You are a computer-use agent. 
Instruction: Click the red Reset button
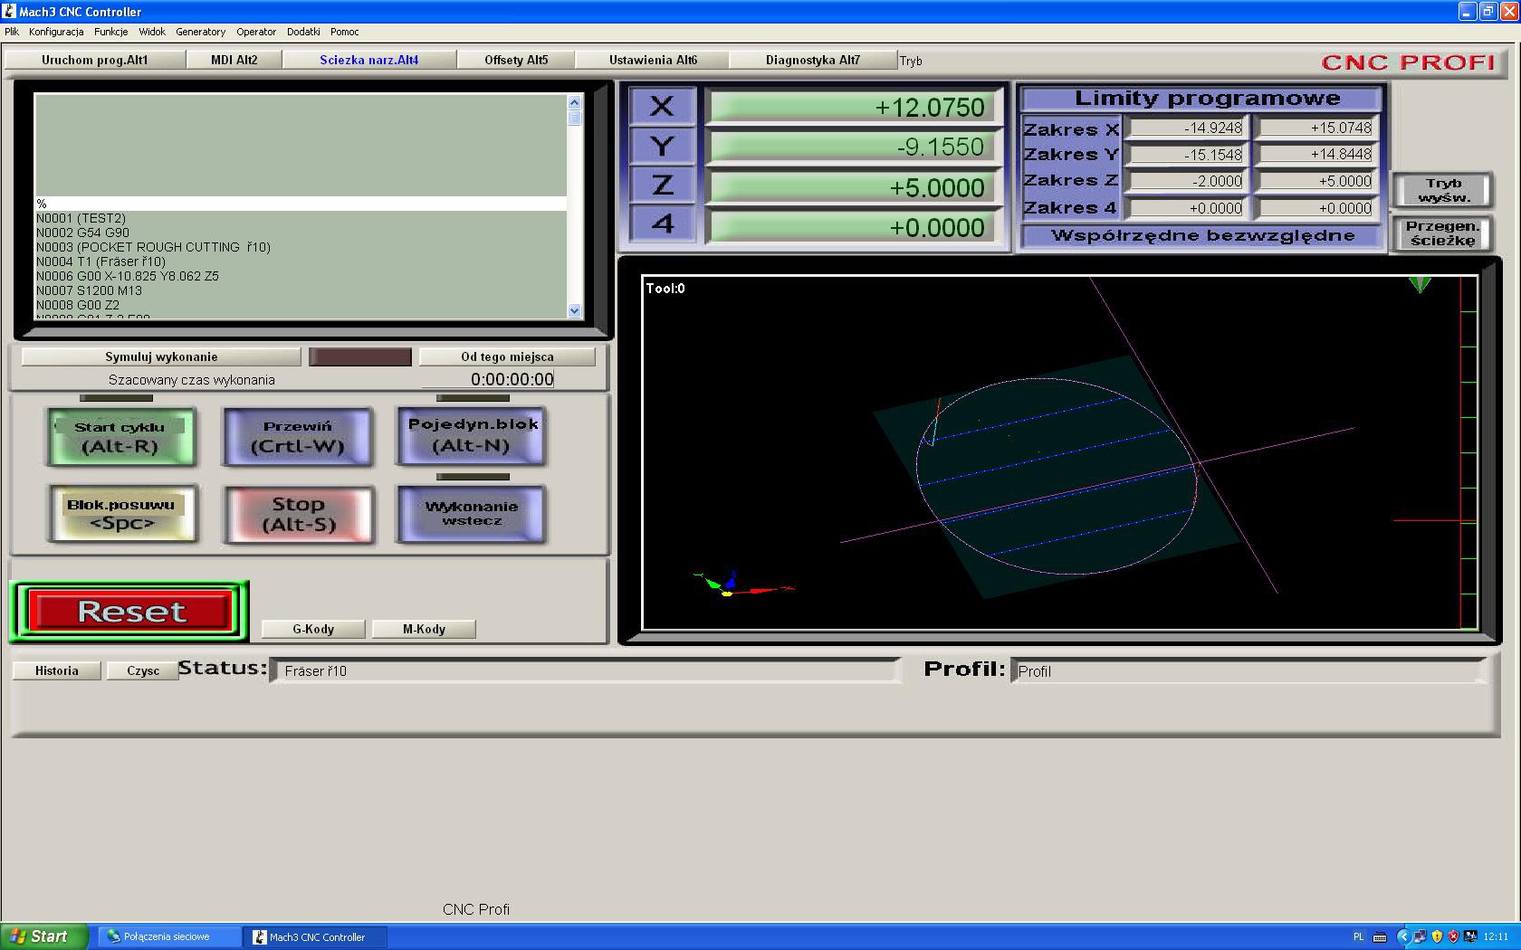[x=130, y=612]
